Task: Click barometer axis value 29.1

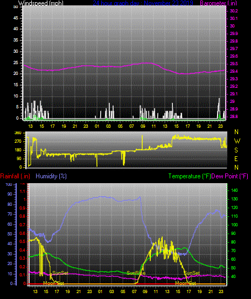Action: [234, 94]
